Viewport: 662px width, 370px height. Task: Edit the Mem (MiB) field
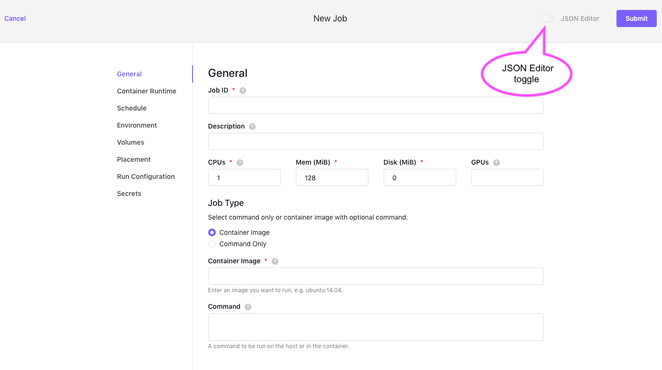(332, 177)
